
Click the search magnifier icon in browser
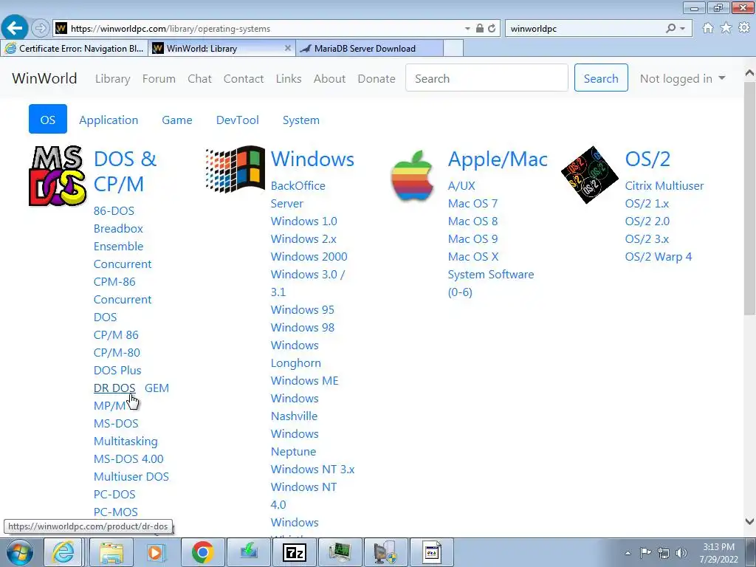click(x=670, y=29)
